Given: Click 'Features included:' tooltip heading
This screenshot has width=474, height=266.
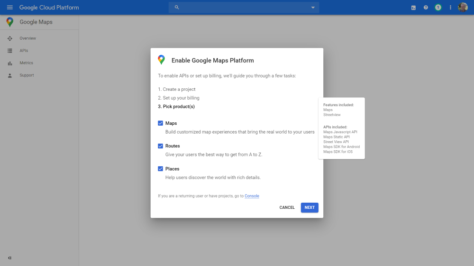Looking at the screenshot, I should (x=338, y=105).
